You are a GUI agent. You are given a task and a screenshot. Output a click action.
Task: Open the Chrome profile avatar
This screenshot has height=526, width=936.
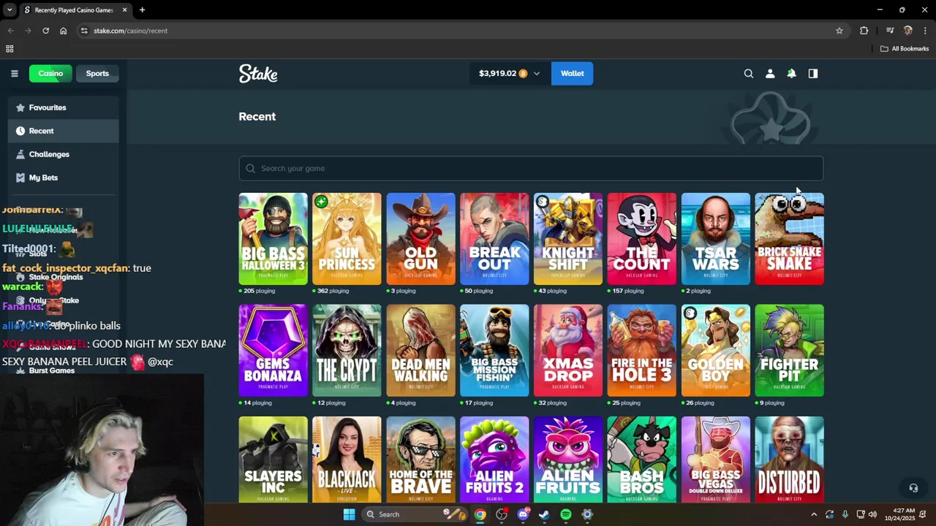[908, 31]
